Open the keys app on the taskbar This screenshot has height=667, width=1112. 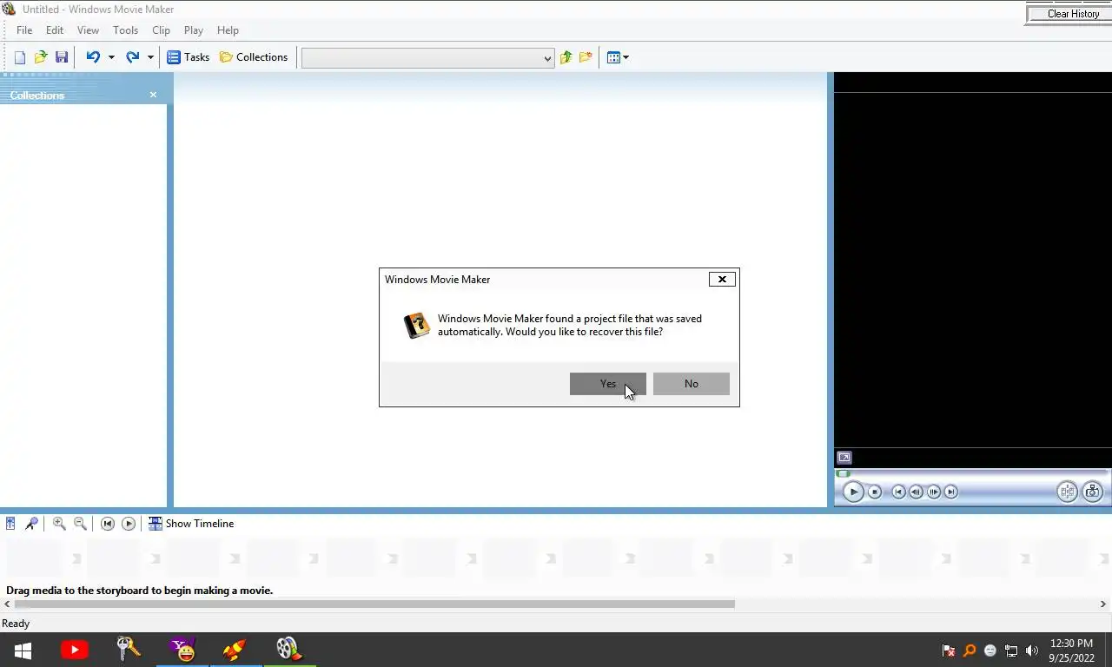point(129,650)
